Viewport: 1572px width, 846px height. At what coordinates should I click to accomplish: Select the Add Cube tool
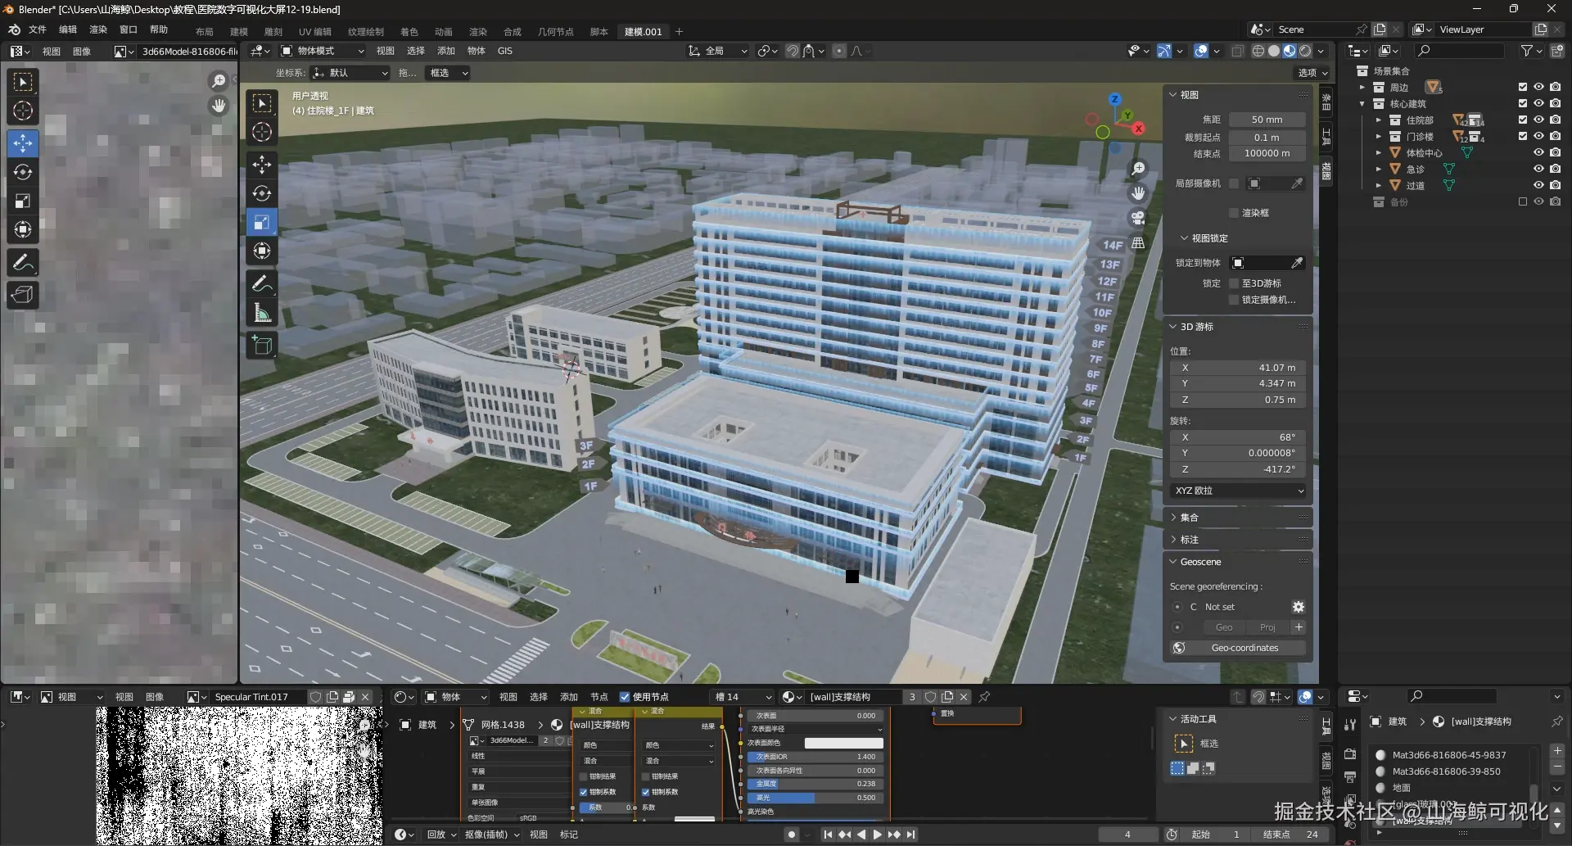tap(262, 346)
